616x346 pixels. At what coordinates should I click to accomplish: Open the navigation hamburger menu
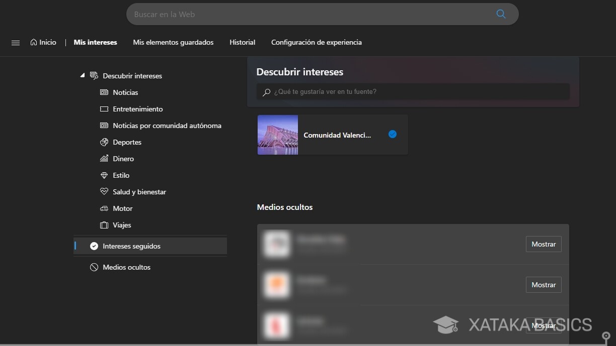[x=15, y=42]
